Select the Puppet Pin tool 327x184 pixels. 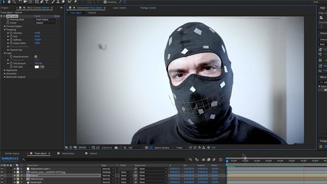(75, 2)
